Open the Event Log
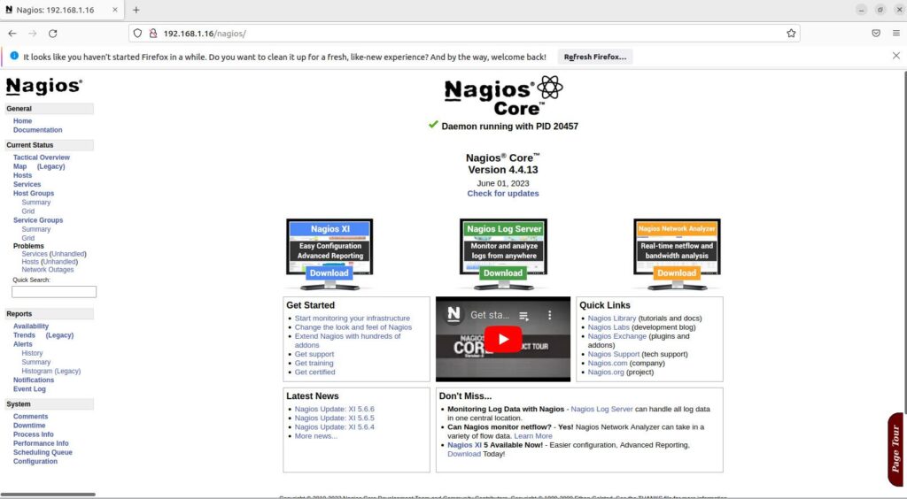Image resolution: width=907 pixels, height=499 pixels. pos(29,388)
